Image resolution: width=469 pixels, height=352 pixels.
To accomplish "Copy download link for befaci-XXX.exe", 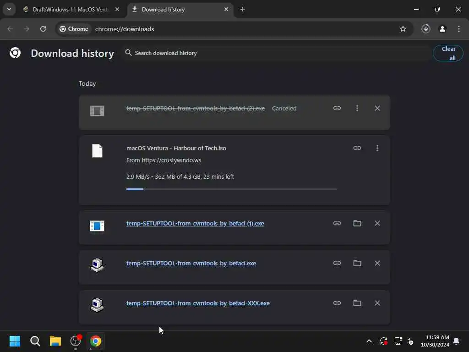I will pos(337,303).
